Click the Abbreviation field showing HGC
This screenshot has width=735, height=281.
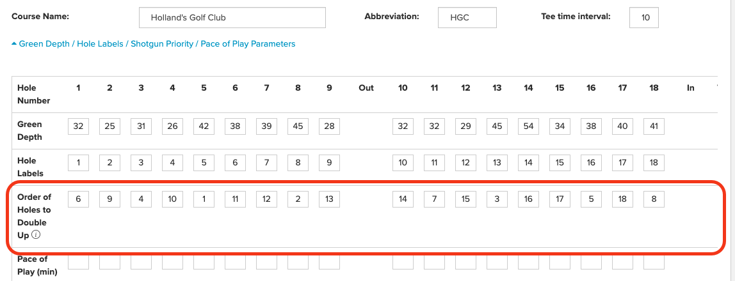(x=467, y=18)
